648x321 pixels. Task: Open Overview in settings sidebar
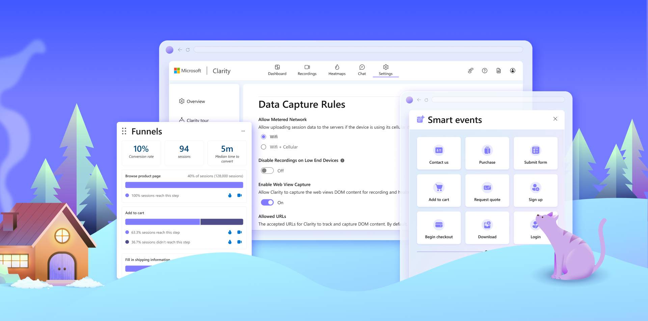[x=192, y=101]
